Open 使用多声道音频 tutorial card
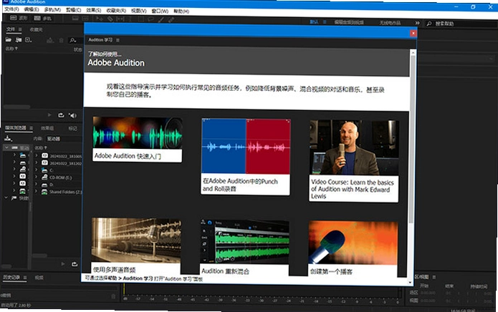Screen dimensions: 498x312 tap(136, 245)
